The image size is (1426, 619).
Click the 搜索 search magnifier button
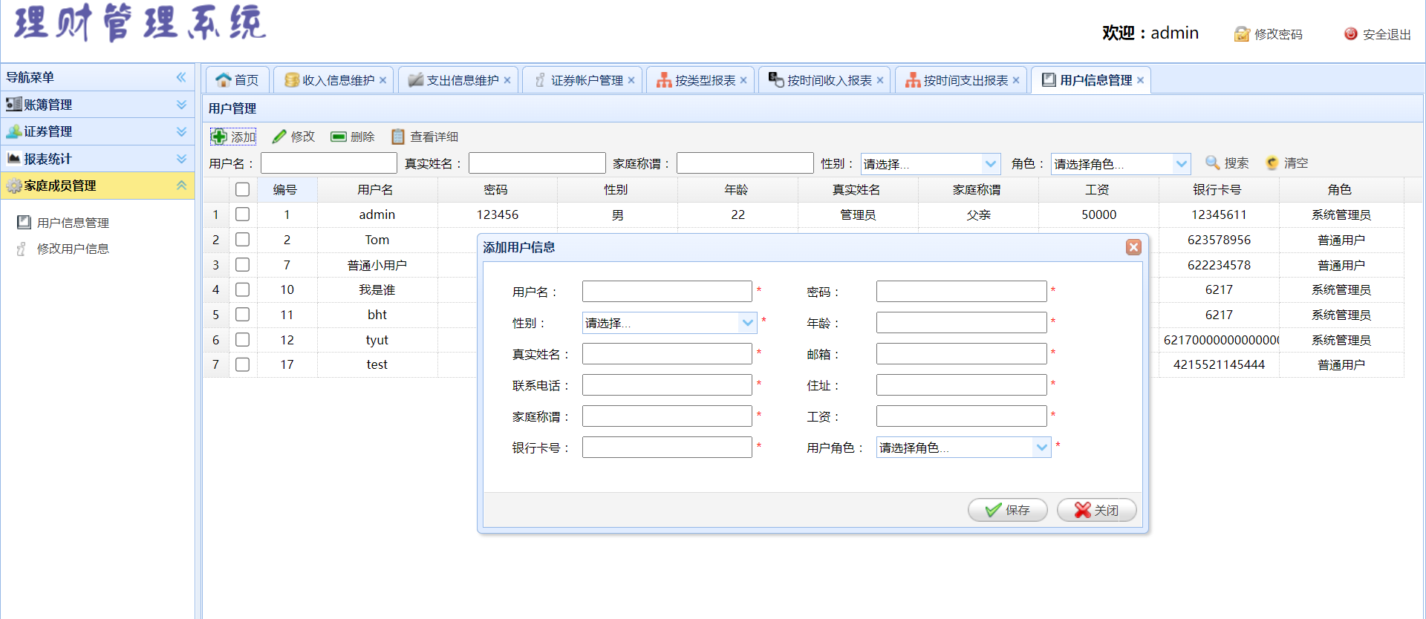click(1227, 163)
